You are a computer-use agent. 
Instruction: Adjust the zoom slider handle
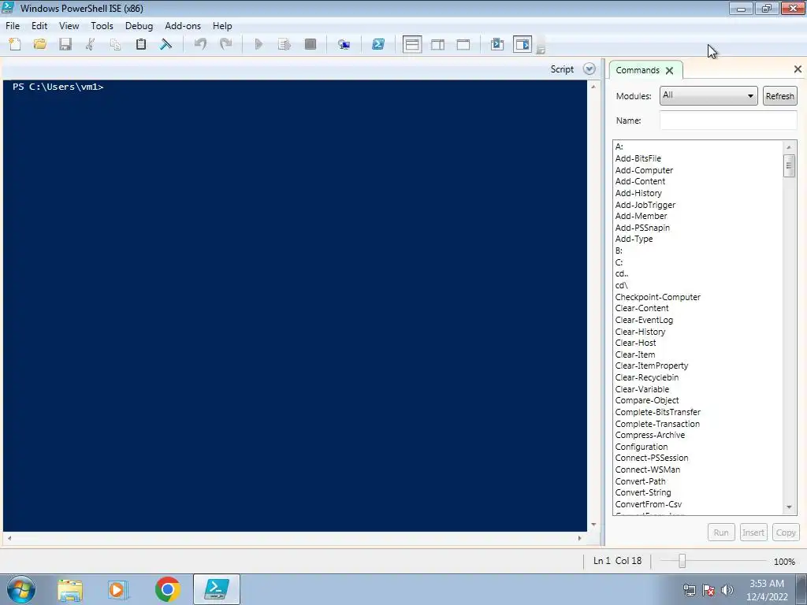click(x=682, y=561)
